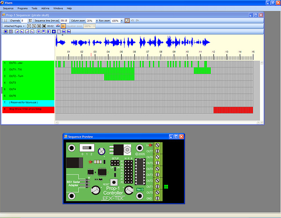
Task: Open the Visualizer zoom dropdown
Action: point(94,26)
